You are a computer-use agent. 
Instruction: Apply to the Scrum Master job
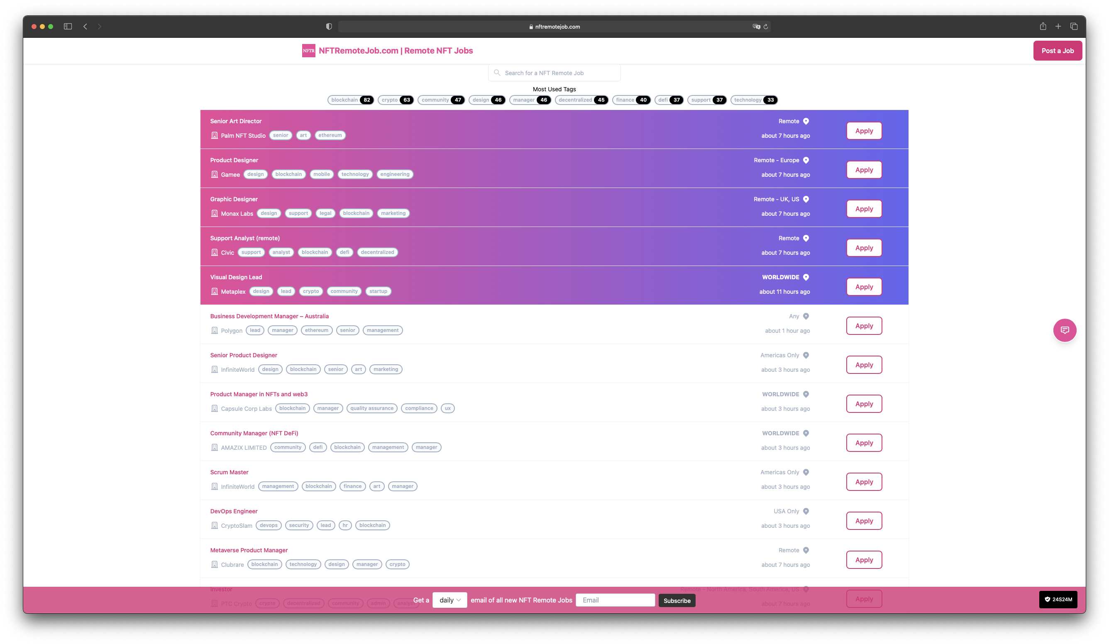point(864,482)
